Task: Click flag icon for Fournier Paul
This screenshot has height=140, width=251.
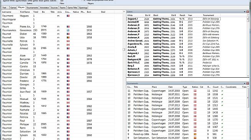Action: point(68,121)
